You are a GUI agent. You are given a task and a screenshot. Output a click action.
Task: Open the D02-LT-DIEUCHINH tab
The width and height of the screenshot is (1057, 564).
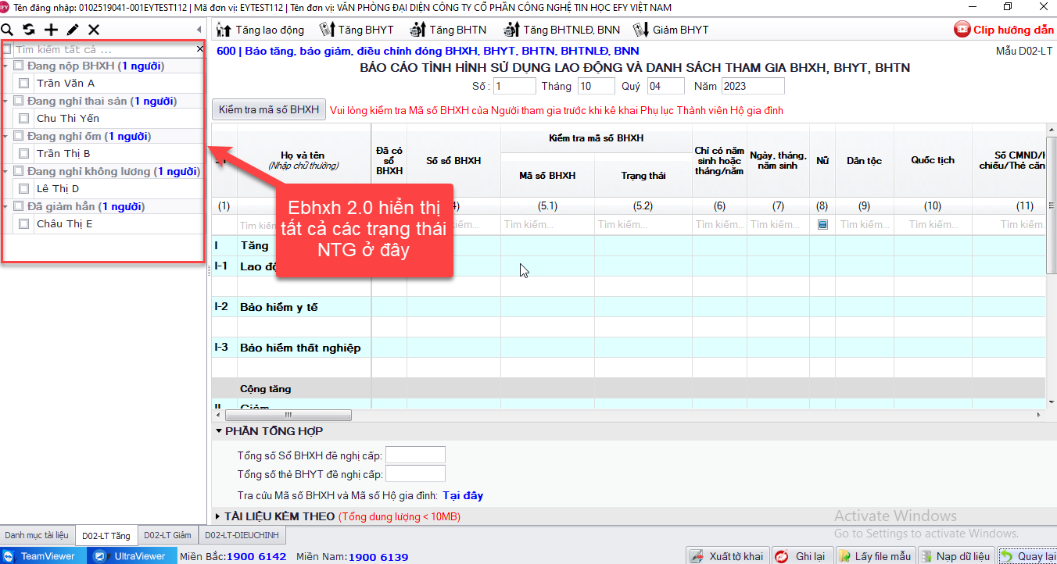pyautogui.click(x=242, y=535)
